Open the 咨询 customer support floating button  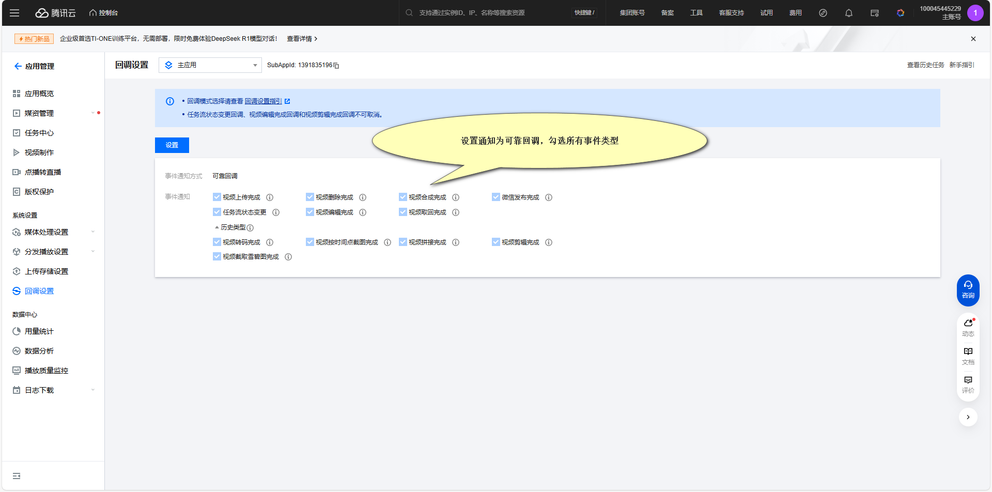[968, 290]
